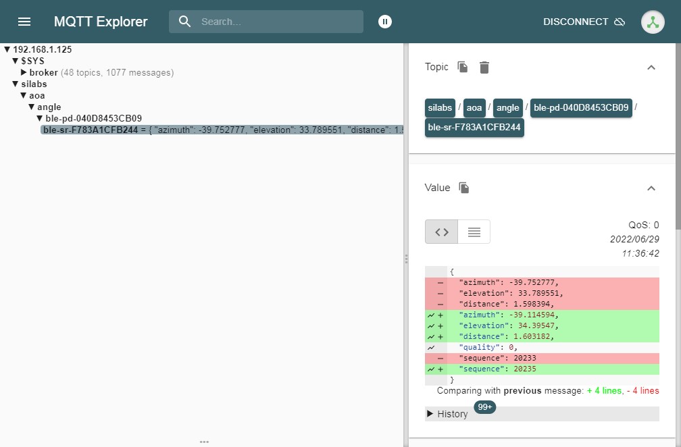Click the MQTT Explorer title
Screen dimensions: 681x447
pyautogui.click(x=101, y=22)
